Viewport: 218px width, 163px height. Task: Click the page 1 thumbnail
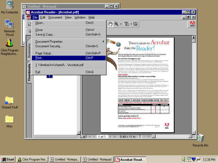pos(49,76)
